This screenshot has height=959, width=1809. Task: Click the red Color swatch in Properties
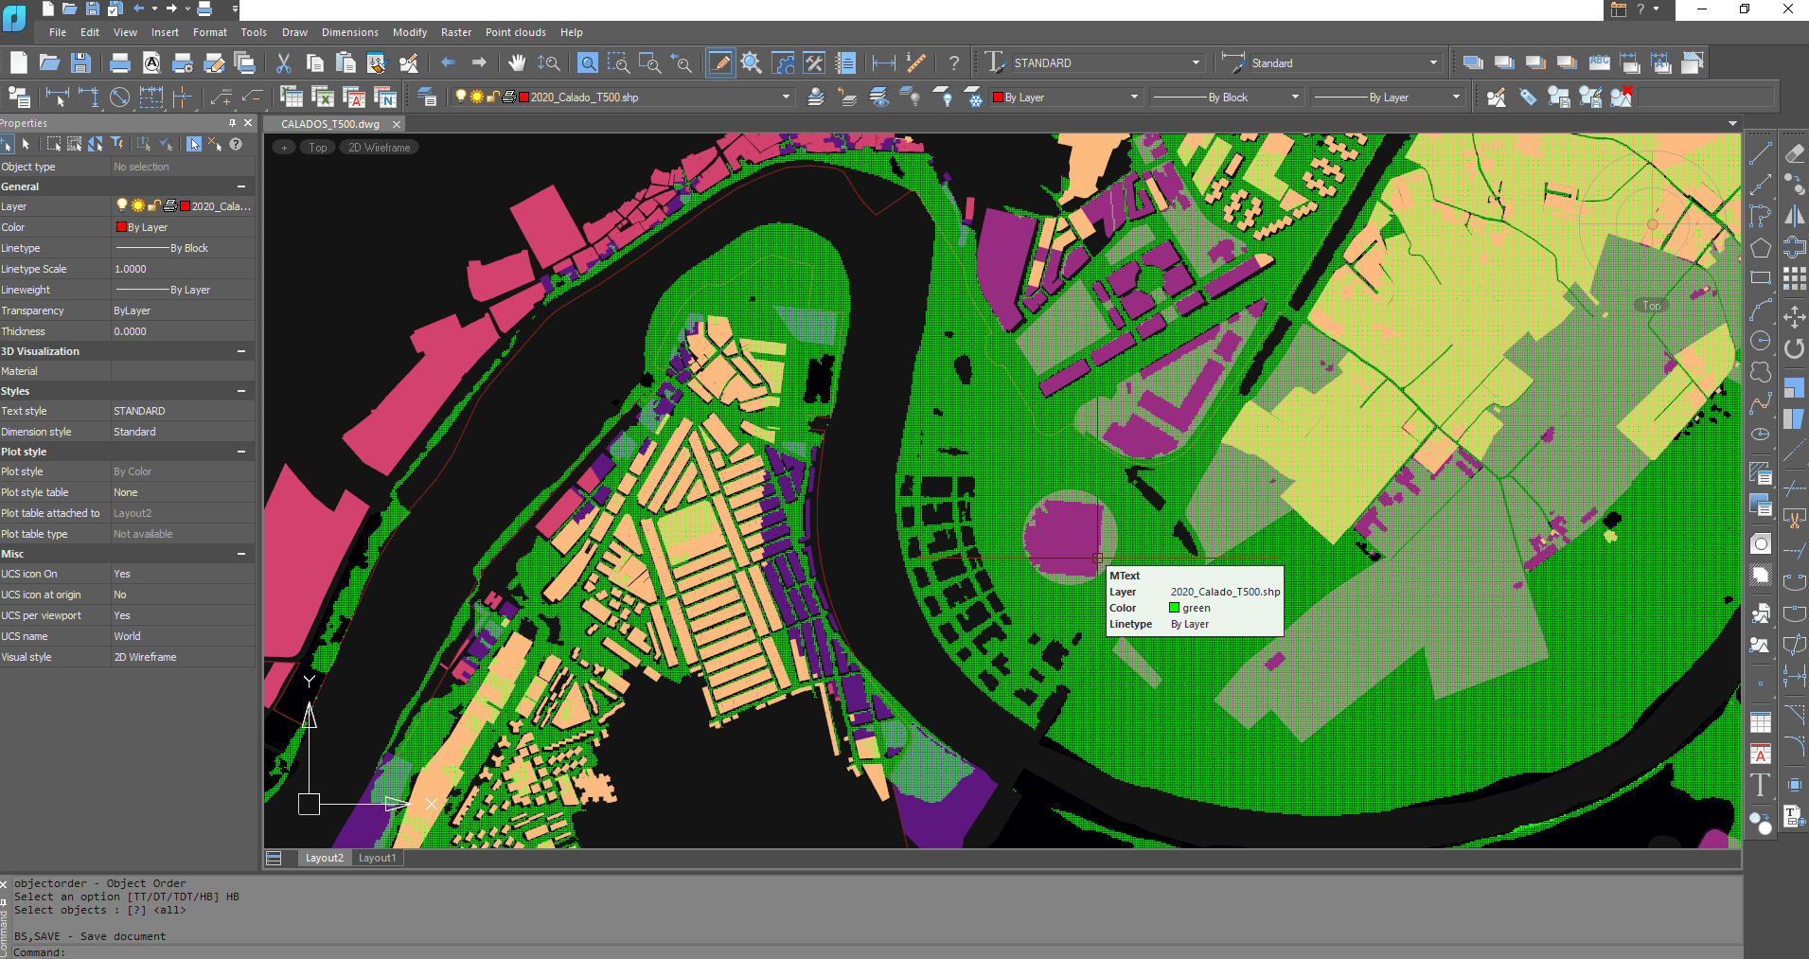pyautogui.click(x=121, y=227)
